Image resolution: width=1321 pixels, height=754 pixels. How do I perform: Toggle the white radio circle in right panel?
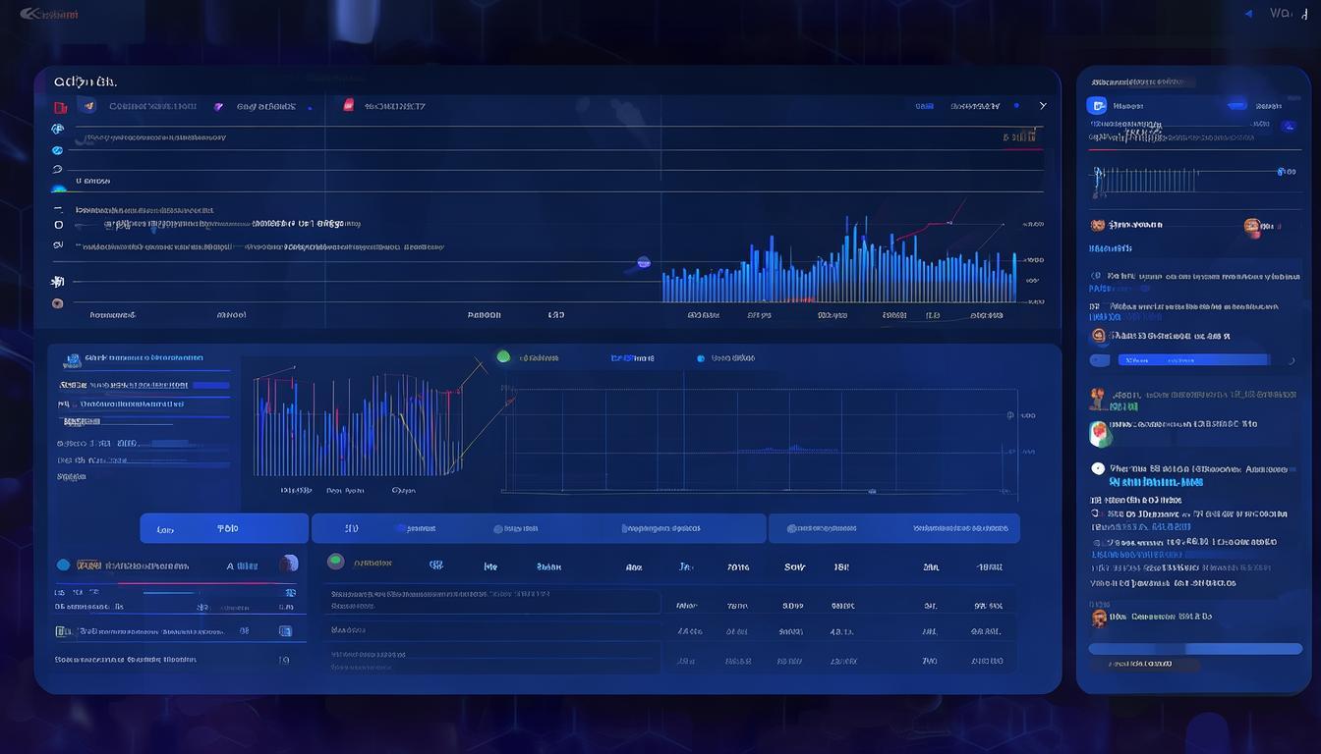tap(1098, 469)
